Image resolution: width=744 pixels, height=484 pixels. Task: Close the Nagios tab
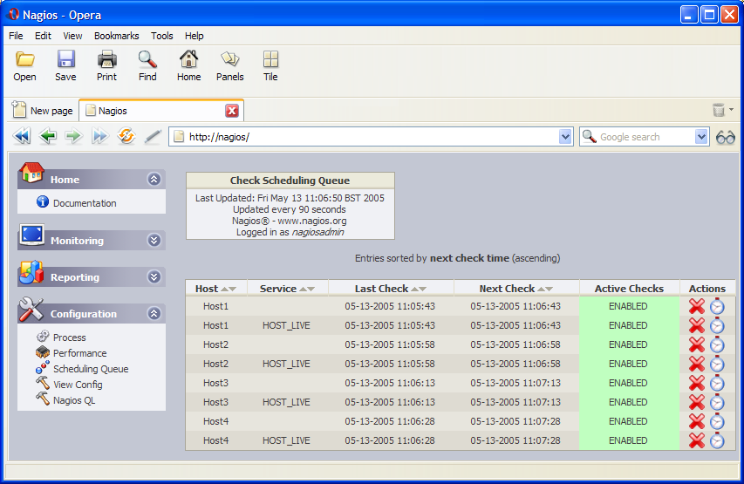(231, 111)
